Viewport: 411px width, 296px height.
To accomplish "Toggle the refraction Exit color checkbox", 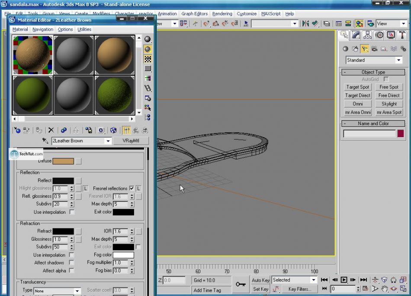I will pos(138,247).
